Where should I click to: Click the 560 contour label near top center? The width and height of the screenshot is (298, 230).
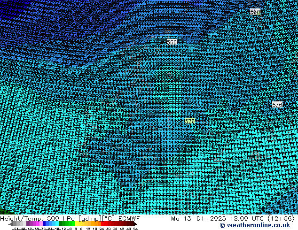pos(172,42)
